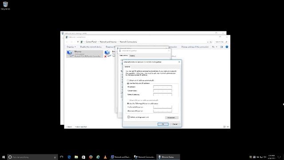Select Sharing tab in Ethernet Properties
This screenshot has height=160, width=284.
[x=132, y=56]
